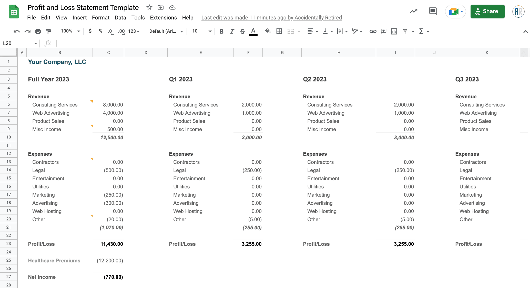Open the File menu
This screenshot has width=530, height=288.
coord(31,17)
